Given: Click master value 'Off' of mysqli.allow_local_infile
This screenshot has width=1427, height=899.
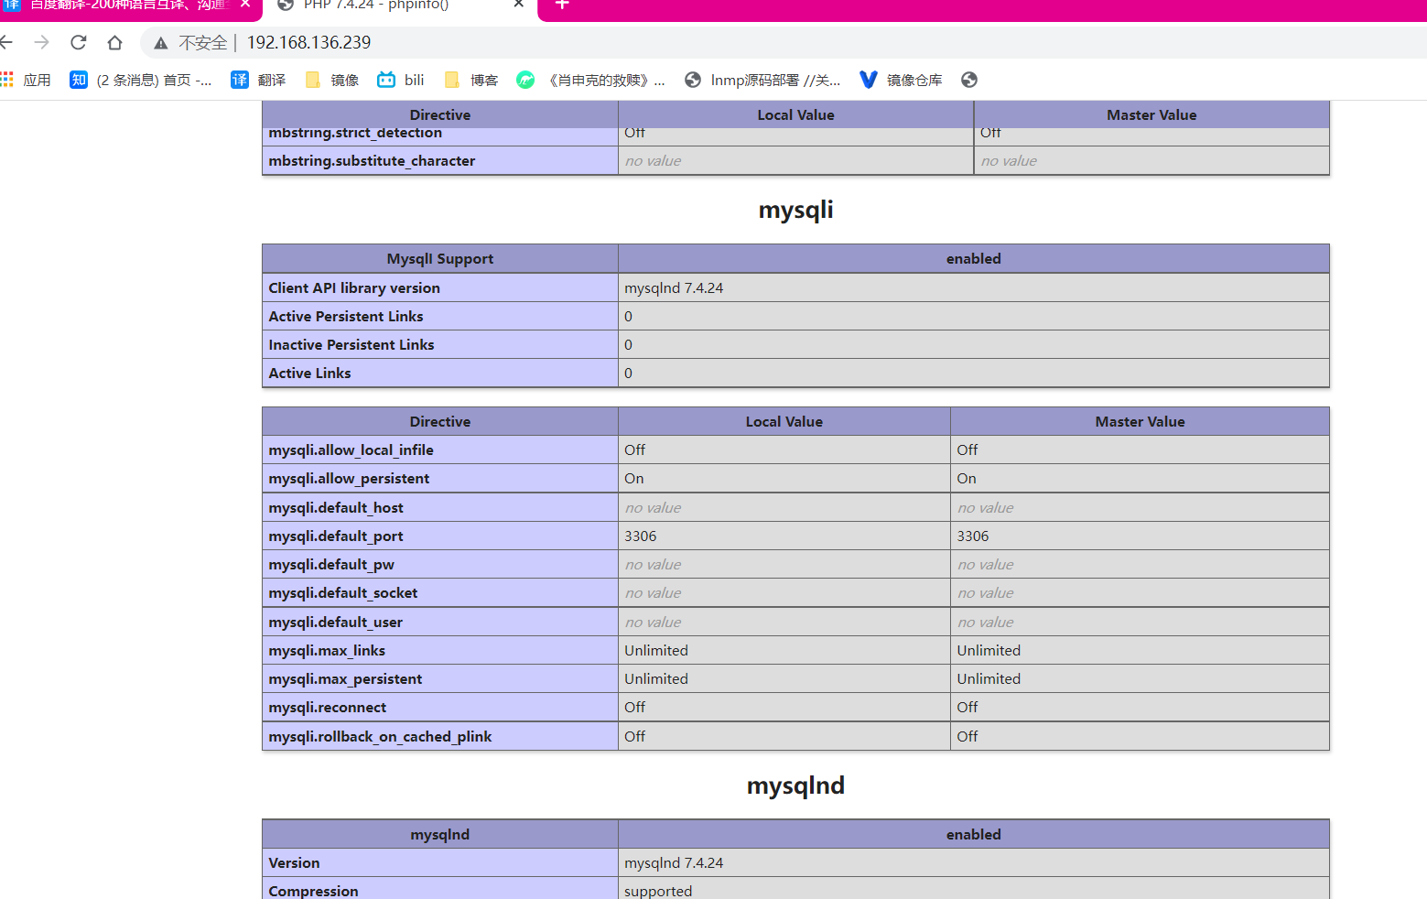Looking at the screenshot, I should pos(968,449).
